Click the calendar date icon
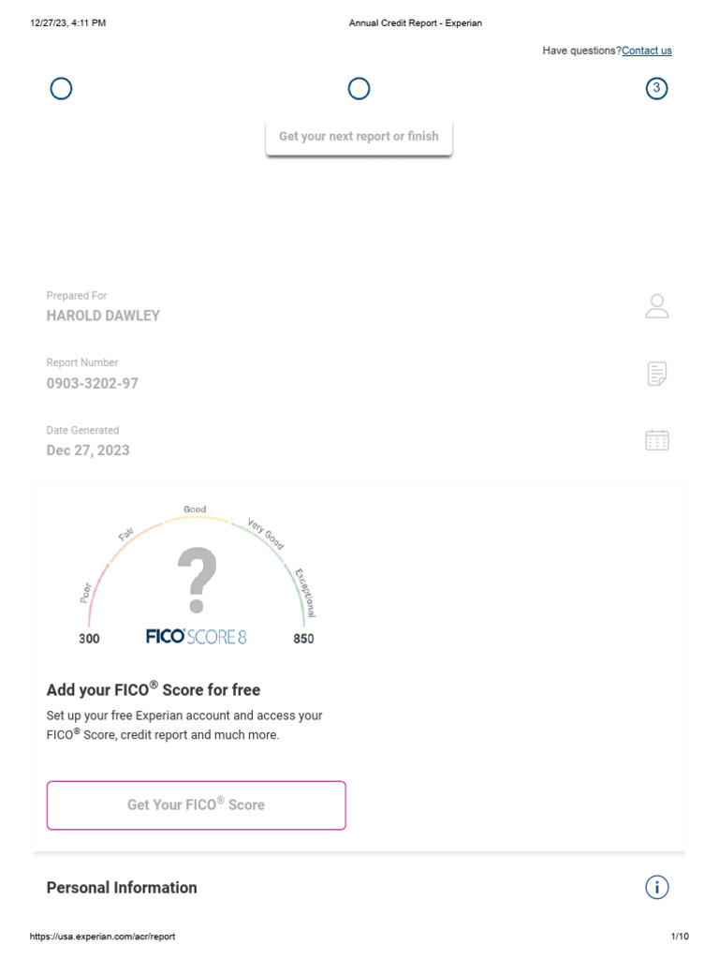 click(657, 440)
